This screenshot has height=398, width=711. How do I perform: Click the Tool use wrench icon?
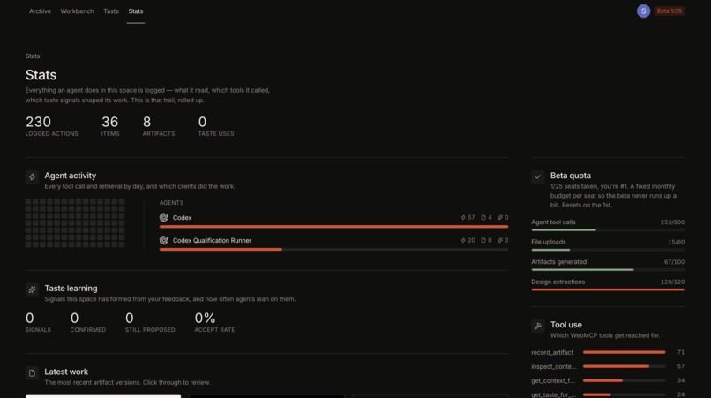click(x=538, y=326)
